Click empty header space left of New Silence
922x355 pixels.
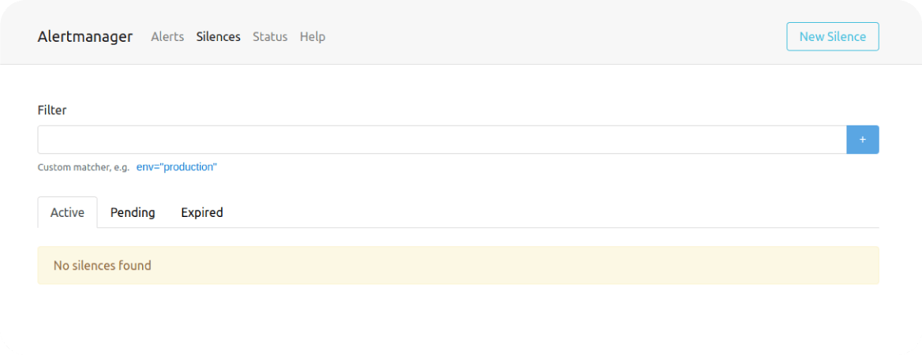point(553,36)
